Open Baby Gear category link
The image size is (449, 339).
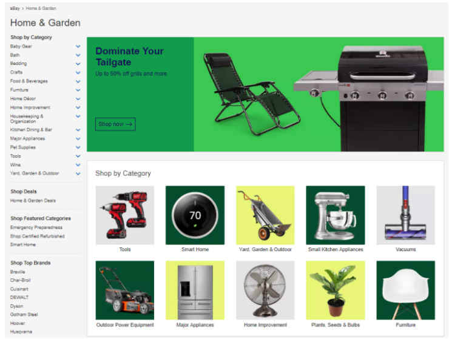[x=21, y=46]
